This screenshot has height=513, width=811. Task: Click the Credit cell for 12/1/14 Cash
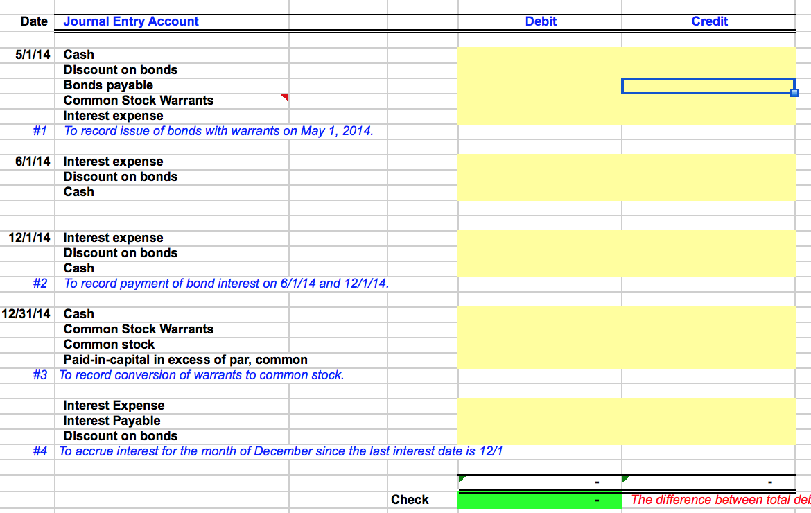[708, 269]
